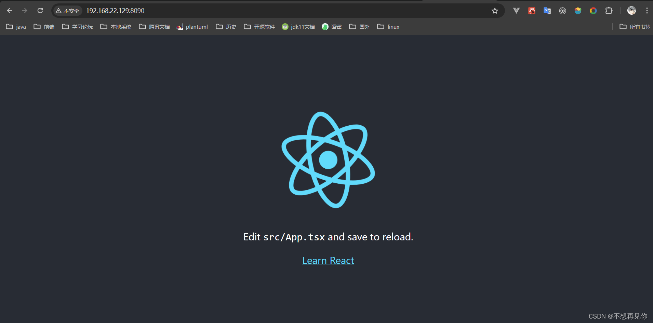Open the 前端 bookmarks folder

[44, 27]
